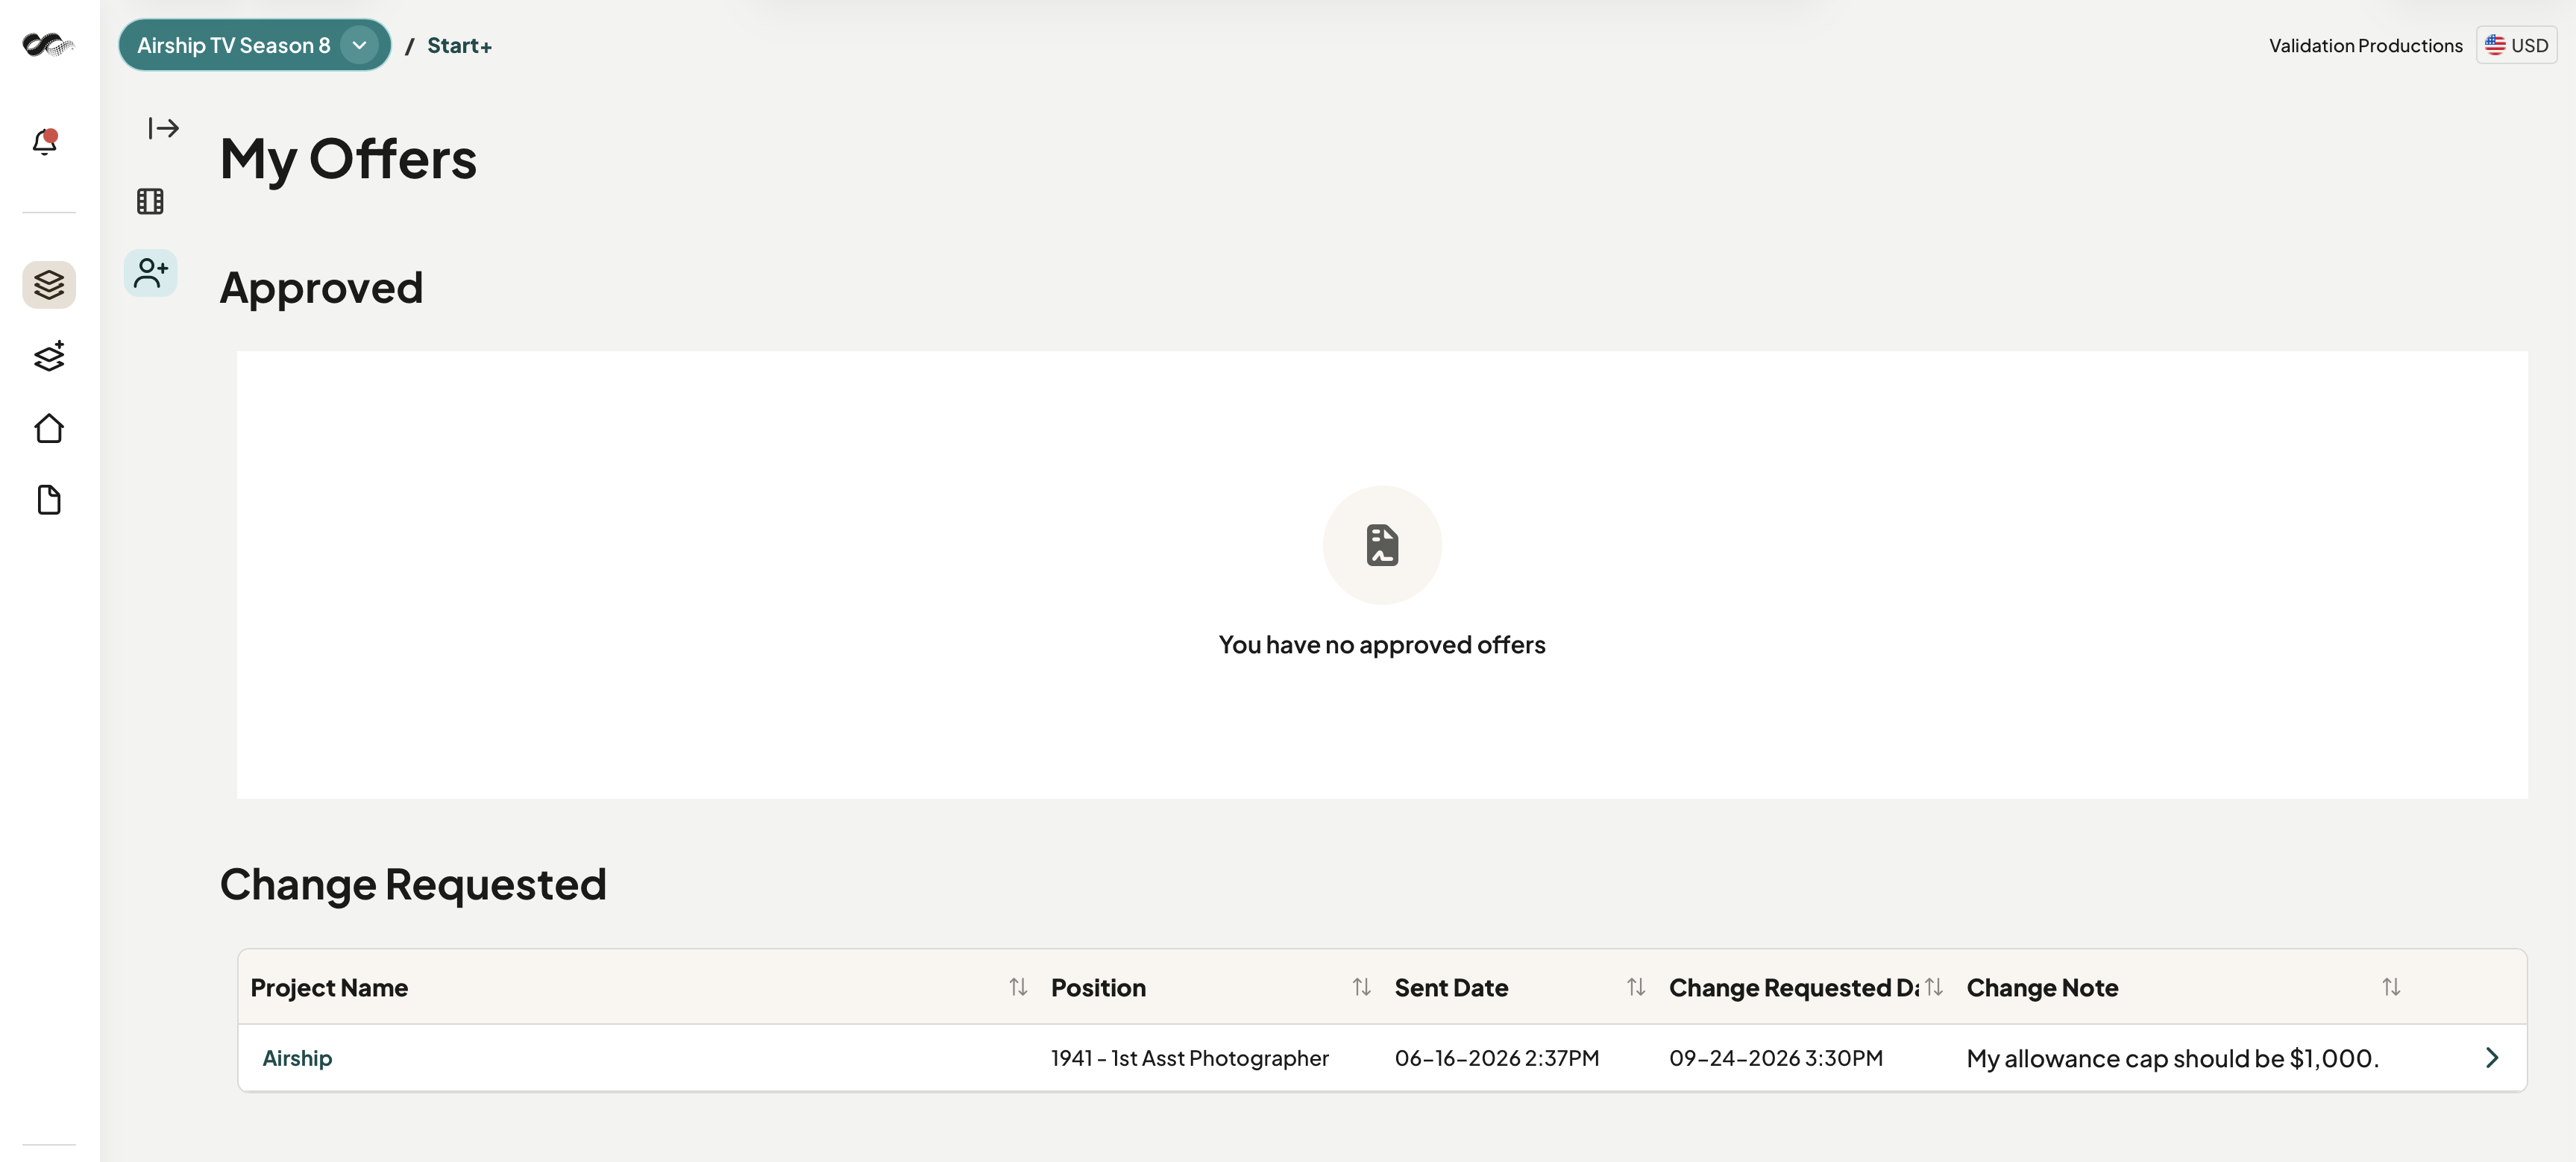Expand the sidebar with the arrow icon
Viewport: 2576px width, 1162px height.
163,128
